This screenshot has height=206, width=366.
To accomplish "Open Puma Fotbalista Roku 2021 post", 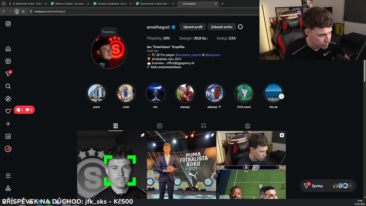I will click(x=182, y=165).
